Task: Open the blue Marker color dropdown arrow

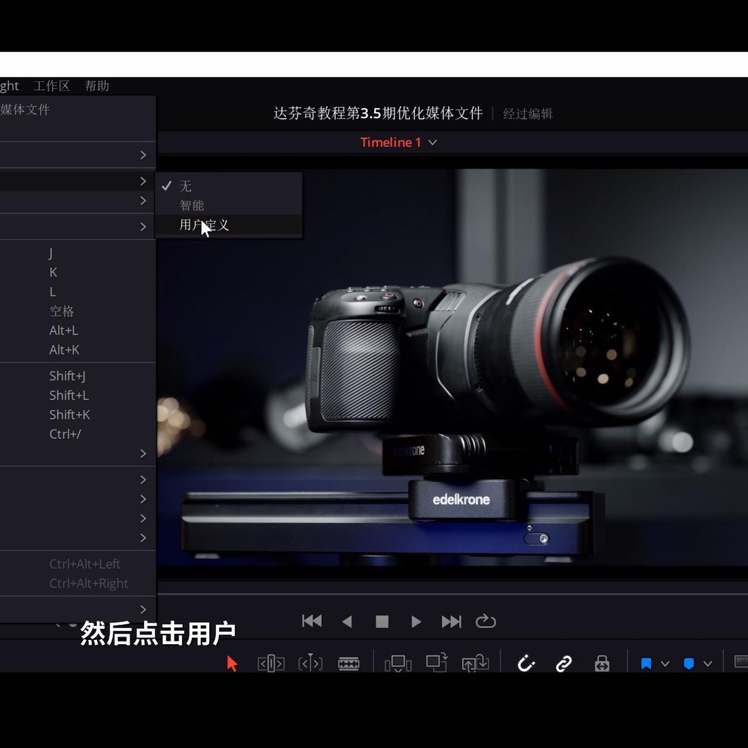Action: 708,664
